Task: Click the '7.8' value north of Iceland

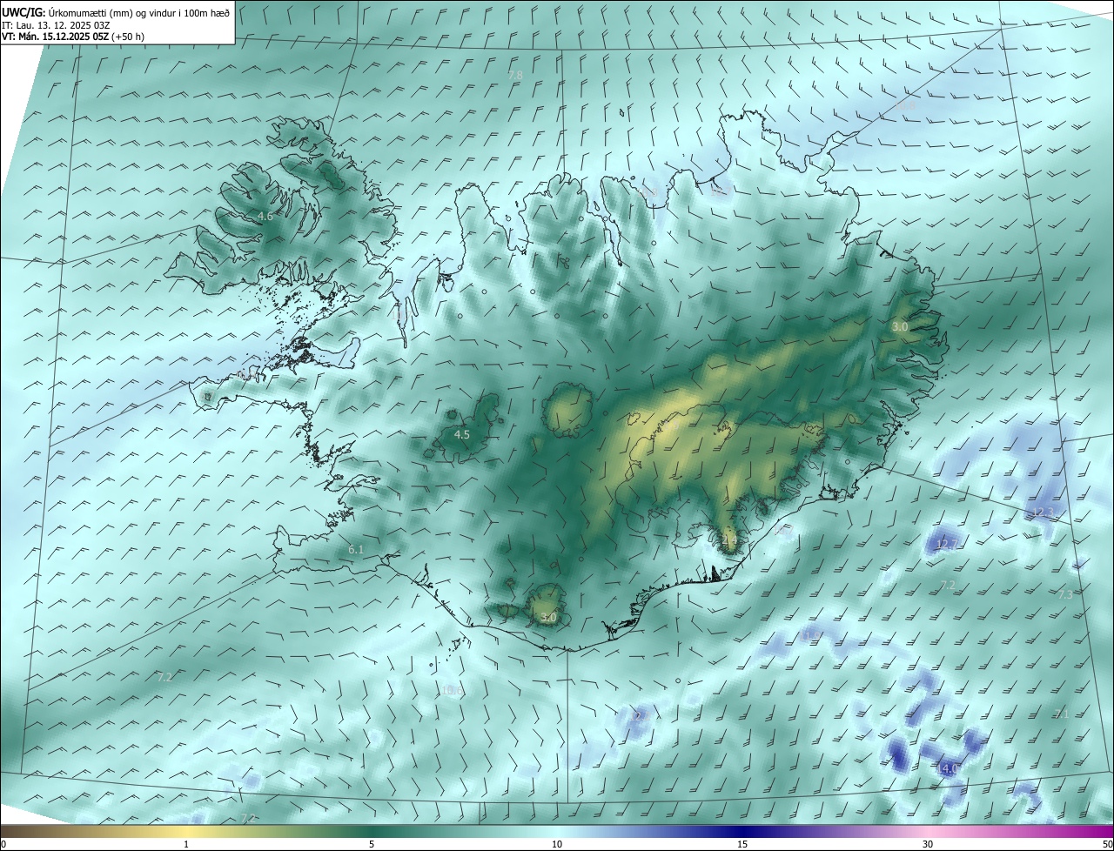Action: coord(515,76)
